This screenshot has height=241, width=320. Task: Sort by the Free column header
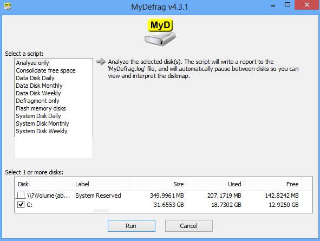[x=273, y=184]
